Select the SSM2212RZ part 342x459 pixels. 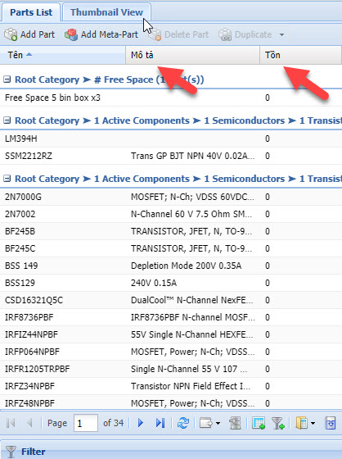click(171, 156)
